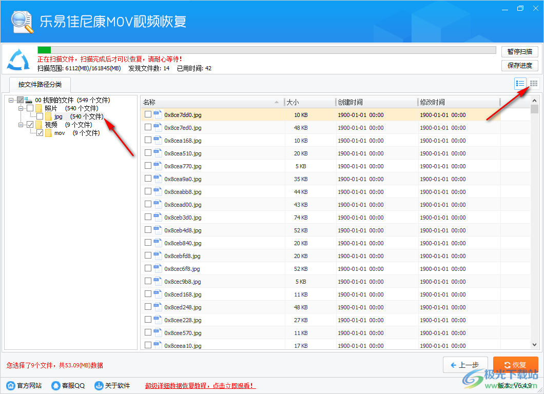Image resolution: width=544 pixels, height=394 pixels.
Task: Check the box for 0x8cea9a0.jpg
Action: coord(148,178)
